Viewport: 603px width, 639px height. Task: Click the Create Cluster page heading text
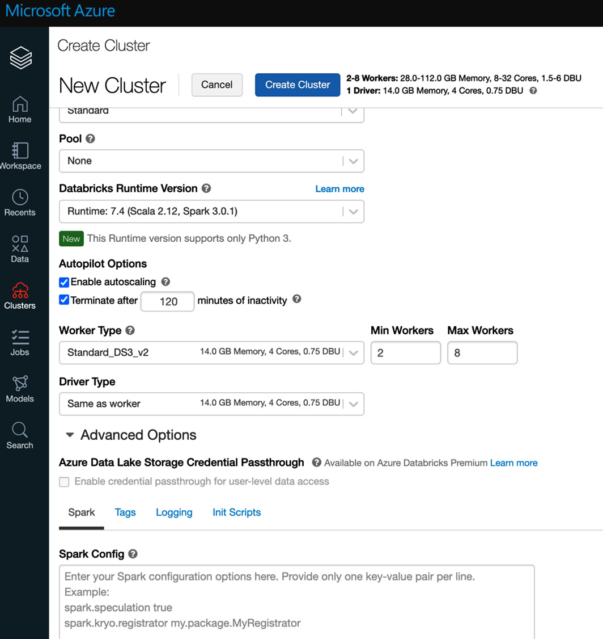[103, 45]
